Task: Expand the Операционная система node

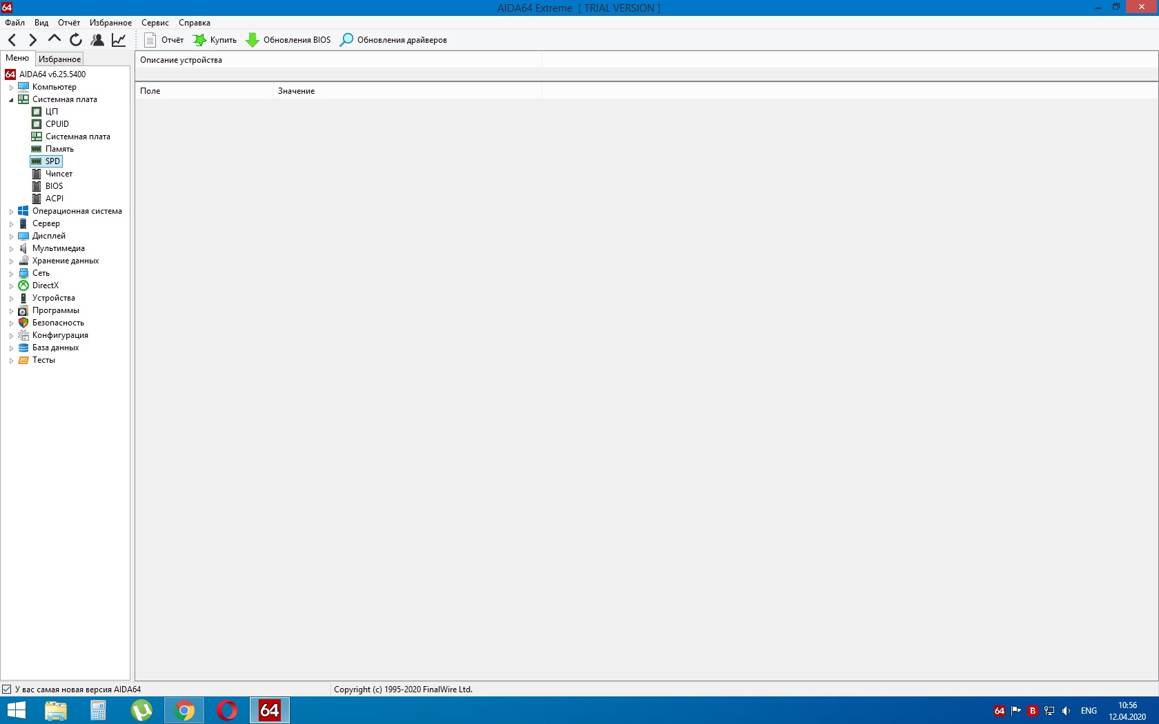Action: pyautogui.click(x=11, y=212)
